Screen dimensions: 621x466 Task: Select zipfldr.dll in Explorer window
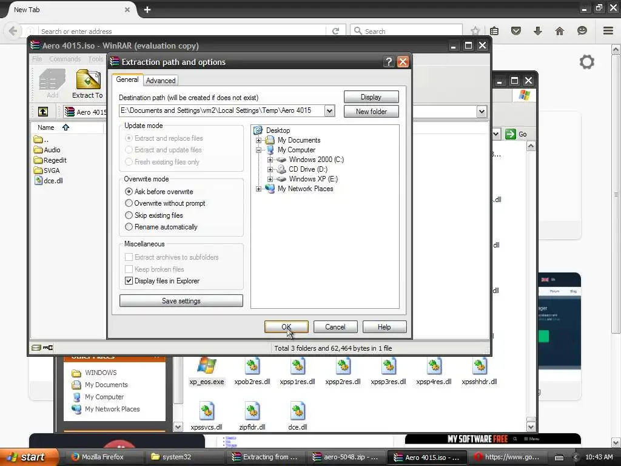[x=252, y=417]
